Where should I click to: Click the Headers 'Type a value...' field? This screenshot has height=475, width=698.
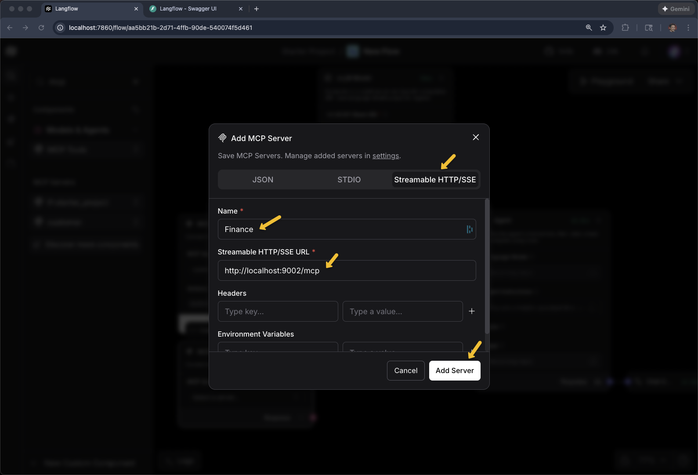click(402, 312)
